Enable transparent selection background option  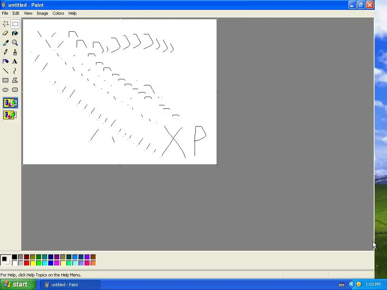[10, 115]
